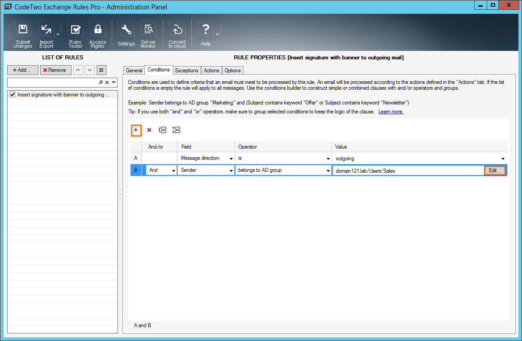Open the Import Export tool
522x341 pixels.
pos(46,34)
